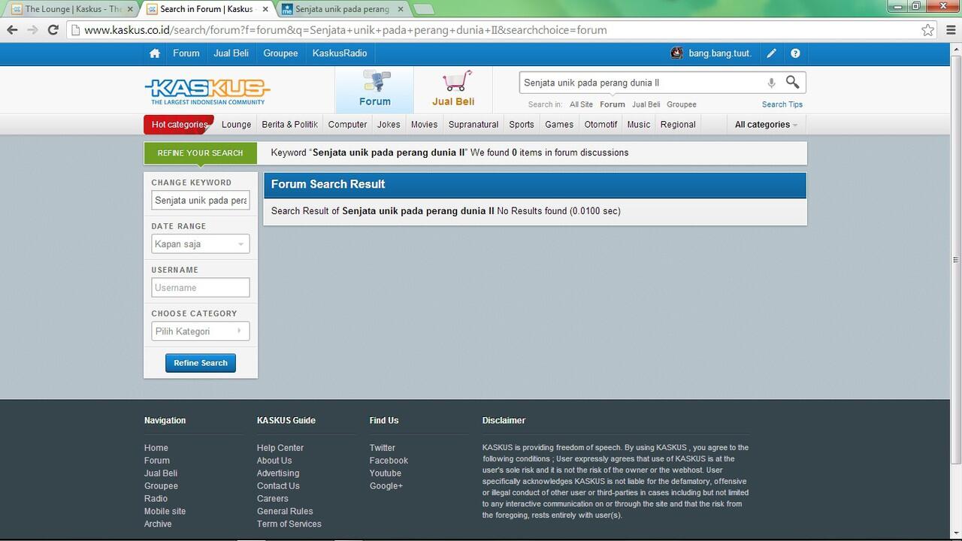Open the Archive footer link
Image resolution: width=962 pixels, height=541 pixels.
[x=158, y=524]
